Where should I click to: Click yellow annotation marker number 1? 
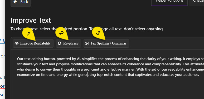click(28, 34)
